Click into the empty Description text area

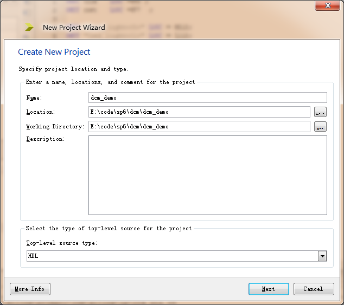point(207,175)
